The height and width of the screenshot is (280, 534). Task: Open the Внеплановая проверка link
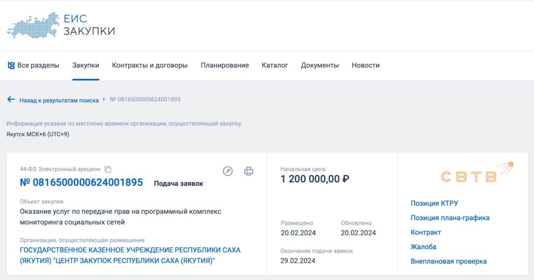448,262
